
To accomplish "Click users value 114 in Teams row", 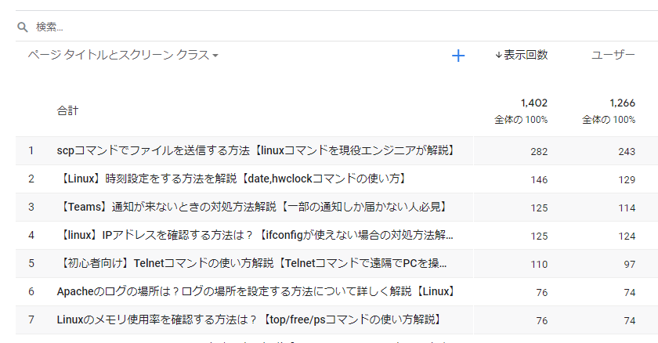I will tap(627, 208).
